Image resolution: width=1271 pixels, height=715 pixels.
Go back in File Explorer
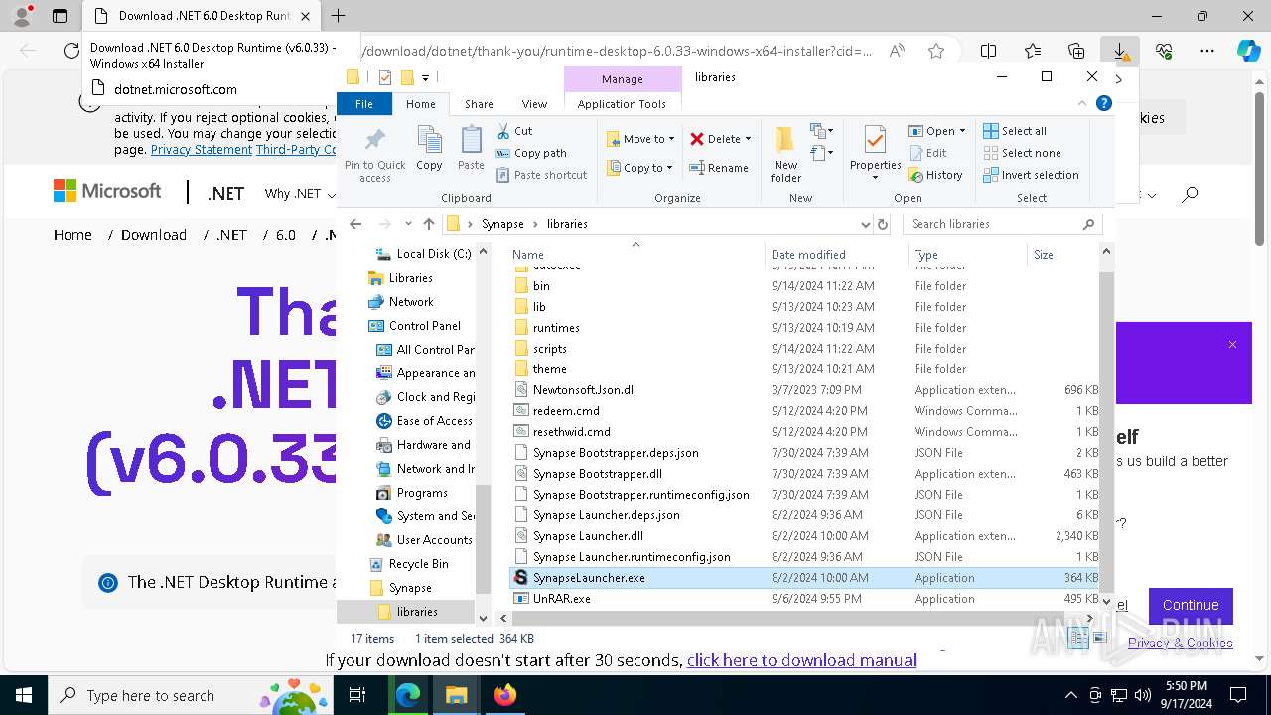355,224
